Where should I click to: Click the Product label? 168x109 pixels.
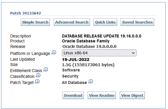click(17, 41)
